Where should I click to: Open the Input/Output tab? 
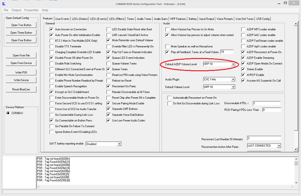[207, 19]
